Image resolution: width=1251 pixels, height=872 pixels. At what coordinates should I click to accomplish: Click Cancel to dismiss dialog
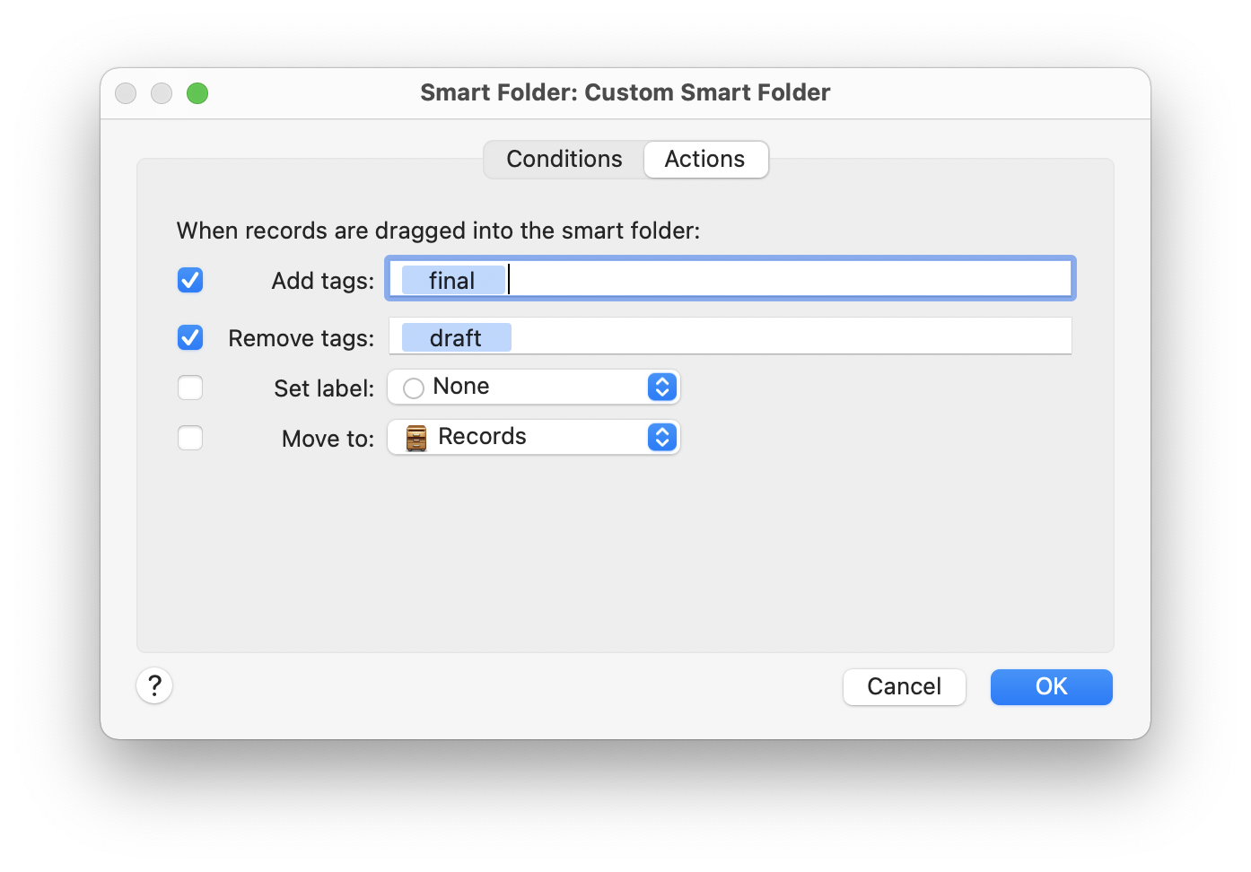coord(905,687)
